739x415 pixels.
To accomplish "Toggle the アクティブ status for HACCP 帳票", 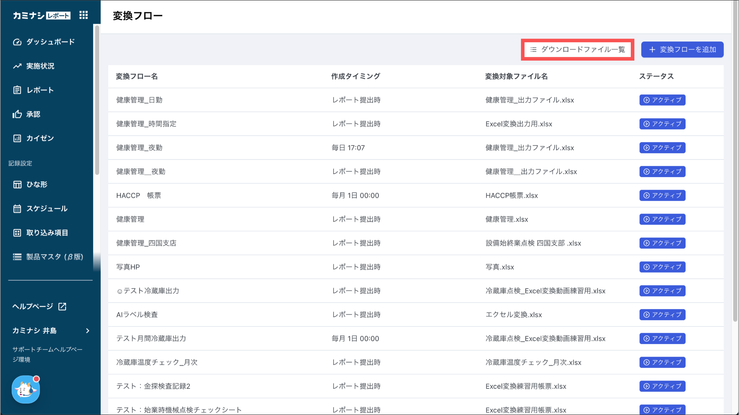I will [662, 195].
